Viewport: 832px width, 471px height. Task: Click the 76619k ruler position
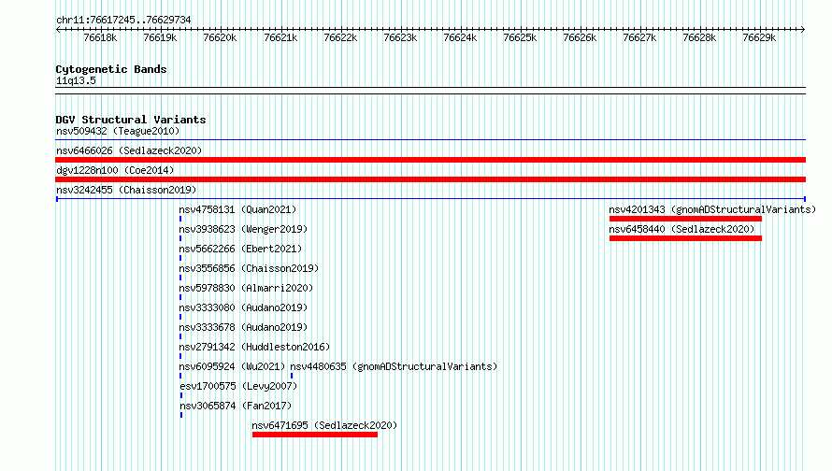pyautogui.click(x=160, y=37)
